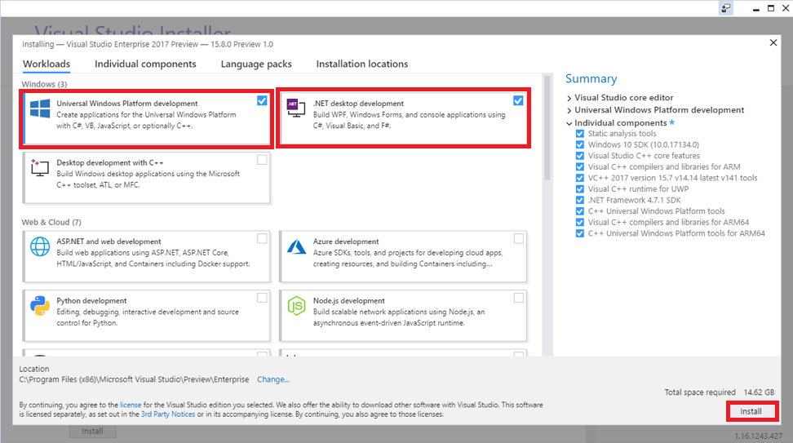Close the installing workloads dialog
The height and width of the screenshot is (443, 793).
click(x=773, y=43)
